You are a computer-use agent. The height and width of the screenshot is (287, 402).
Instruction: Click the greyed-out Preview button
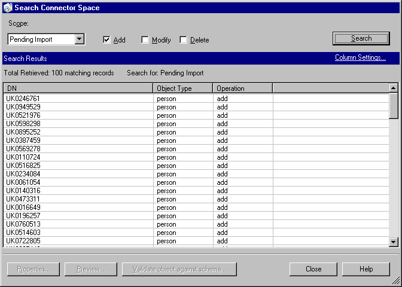tap(91, 269)
